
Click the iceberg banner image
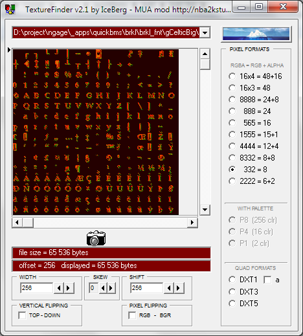[256, 34]
